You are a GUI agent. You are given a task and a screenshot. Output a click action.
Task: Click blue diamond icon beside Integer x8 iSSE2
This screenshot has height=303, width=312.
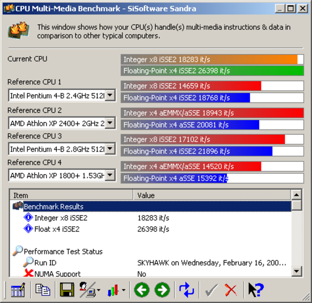click(x=28, y=218)
